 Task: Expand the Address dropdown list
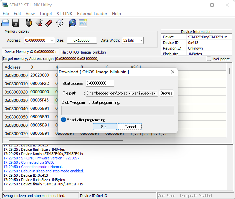pyautogui.click(x=52, y=41)
